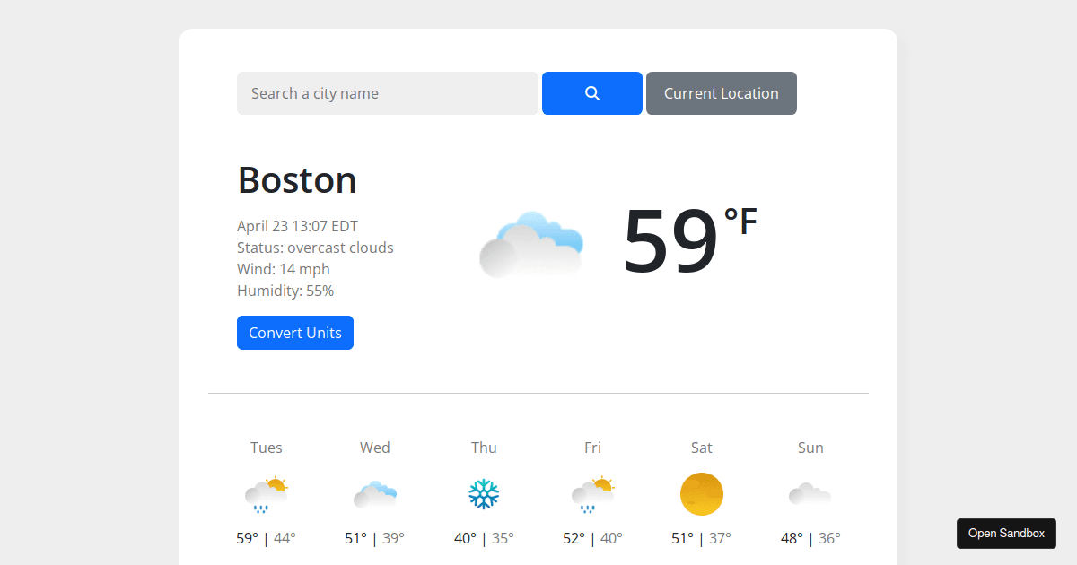Click Friday's sun and rain icon
The width and height of the screenshot is (1077, 565).
coord(592,493)
